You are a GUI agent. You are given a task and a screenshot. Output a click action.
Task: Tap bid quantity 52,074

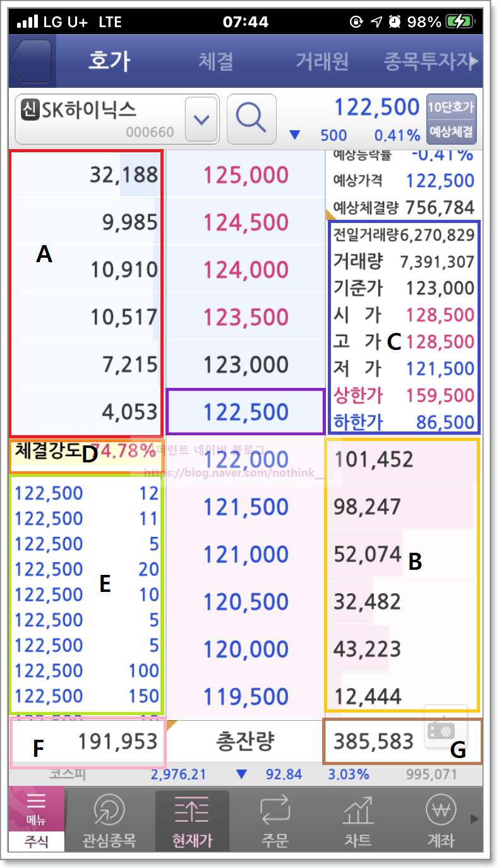(367, 554)
